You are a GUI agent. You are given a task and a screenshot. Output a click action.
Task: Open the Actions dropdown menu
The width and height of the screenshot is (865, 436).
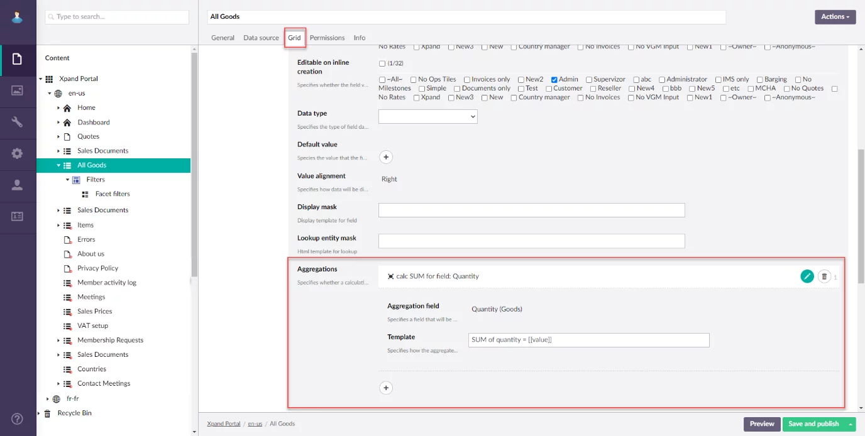835,17
